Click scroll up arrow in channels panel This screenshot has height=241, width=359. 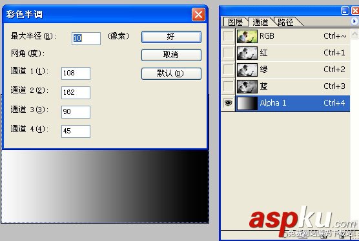(354, 34)
